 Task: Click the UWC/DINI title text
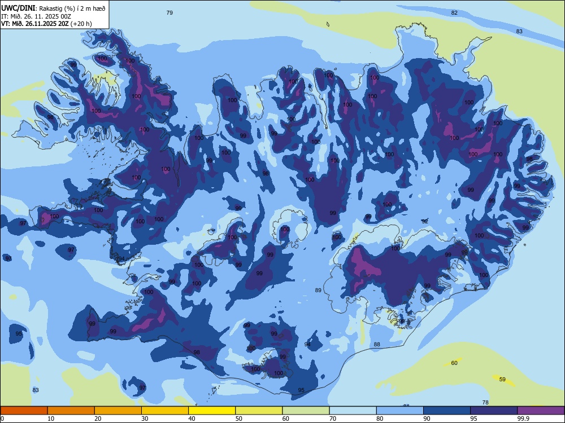[18, 8]
